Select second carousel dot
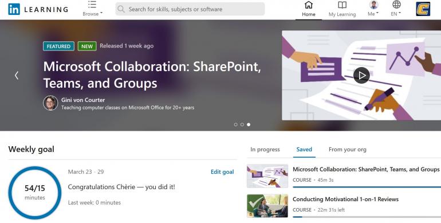Screen dimensions: 441x223 point(242,124)
